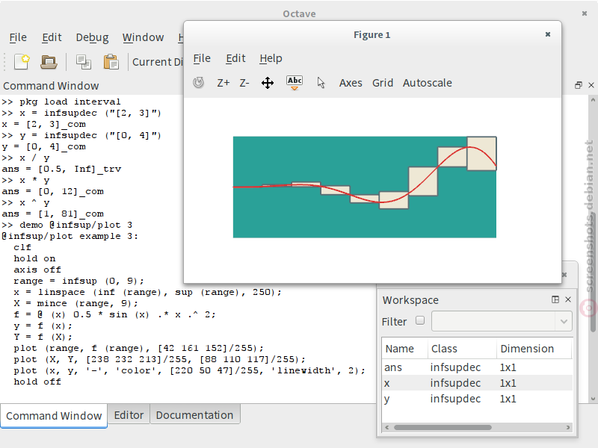
Task: Select the Pan tool in Figure 1
Action: pyautogui.click(x=268, y=83)
